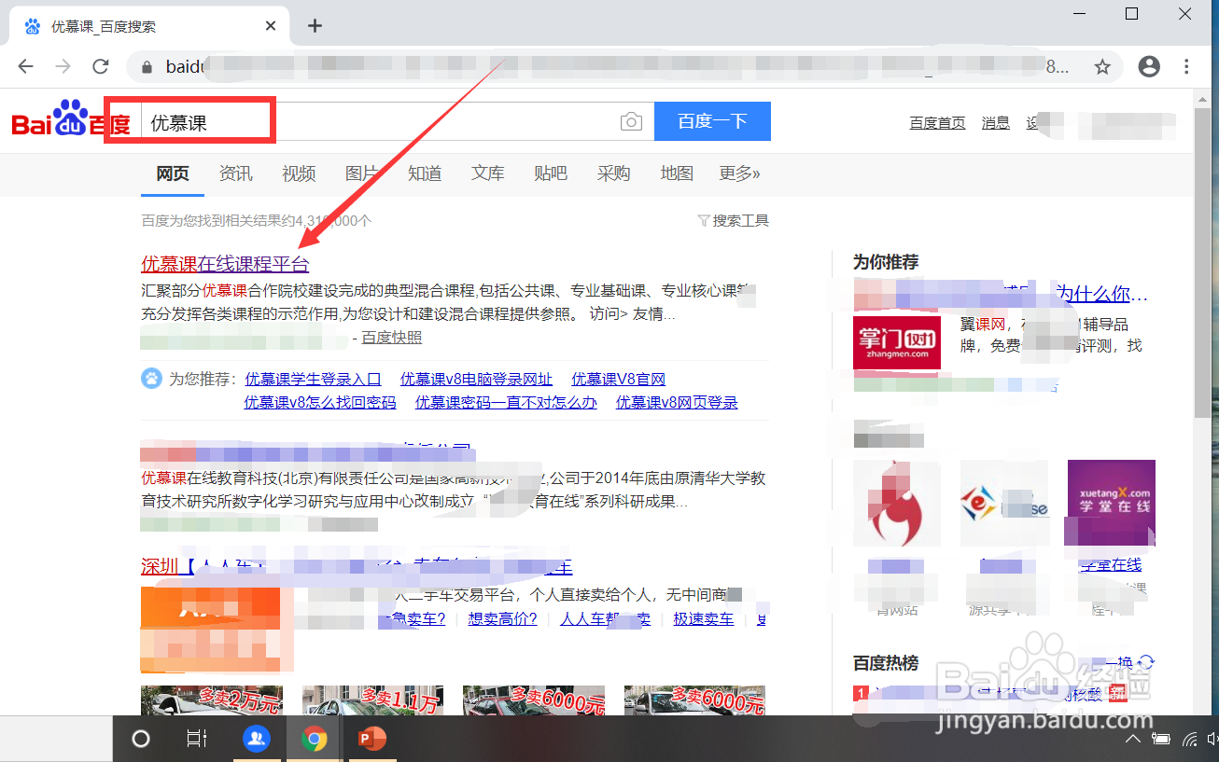Switch to 贴吧 tab

[551, 173]
